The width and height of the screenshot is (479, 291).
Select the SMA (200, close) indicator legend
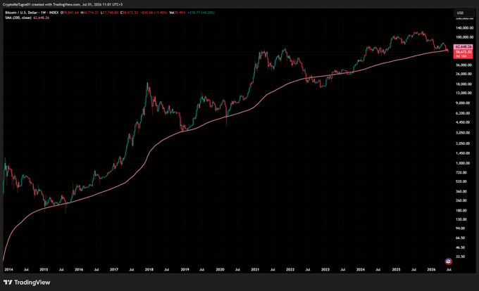point(18,18)
